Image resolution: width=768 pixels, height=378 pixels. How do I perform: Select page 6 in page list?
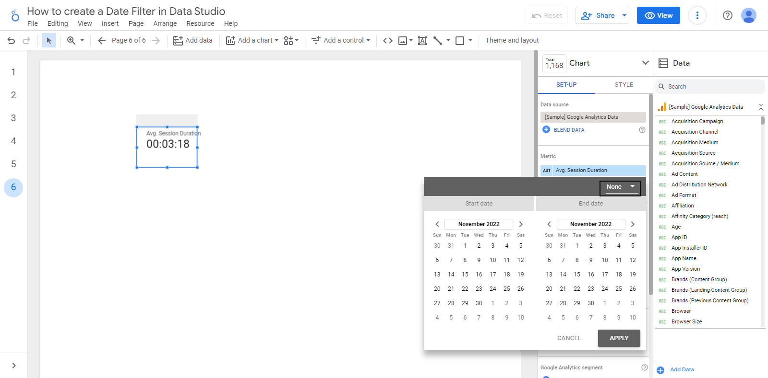coord(13,187)
